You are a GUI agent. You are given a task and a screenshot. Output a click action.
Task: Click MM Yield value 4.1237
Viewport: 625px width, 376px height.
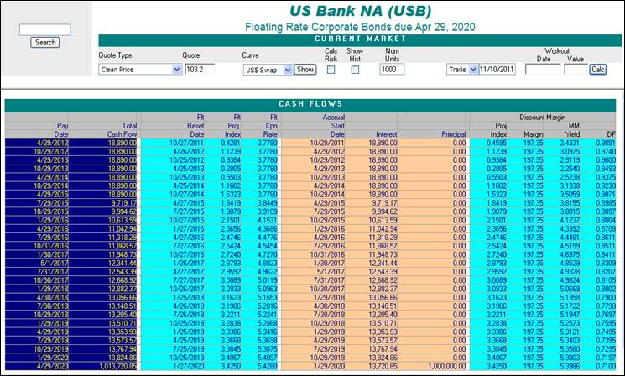pos(562,220)
